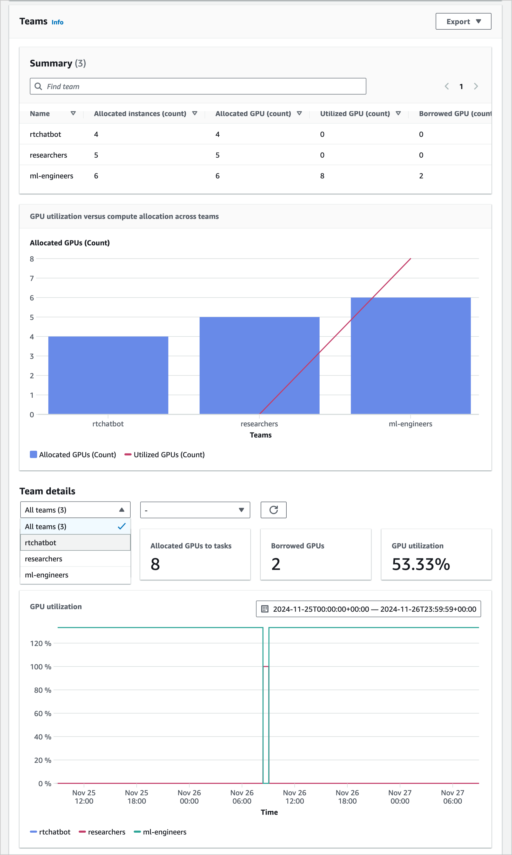
Task: Click the Borrowed GPU column header
Action: (x=455, y=113)
